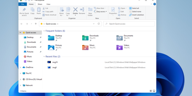Click Copy path in ribbon
Screen dimensions: 192x96
(x=48, y=11)
